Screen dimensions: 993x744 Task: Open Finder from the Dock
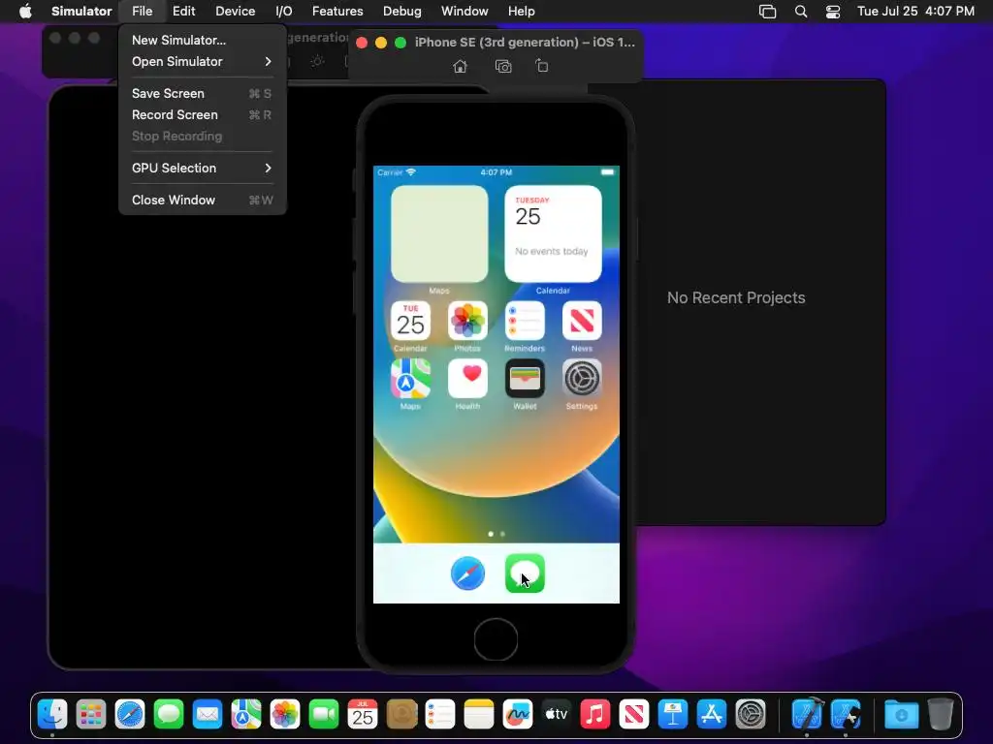click(52, 715)
